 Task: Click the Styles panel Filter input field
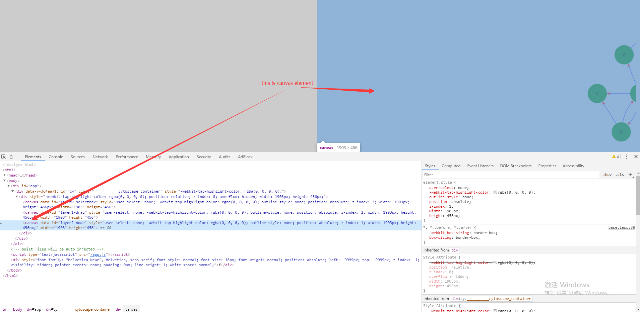click(469, 175)
